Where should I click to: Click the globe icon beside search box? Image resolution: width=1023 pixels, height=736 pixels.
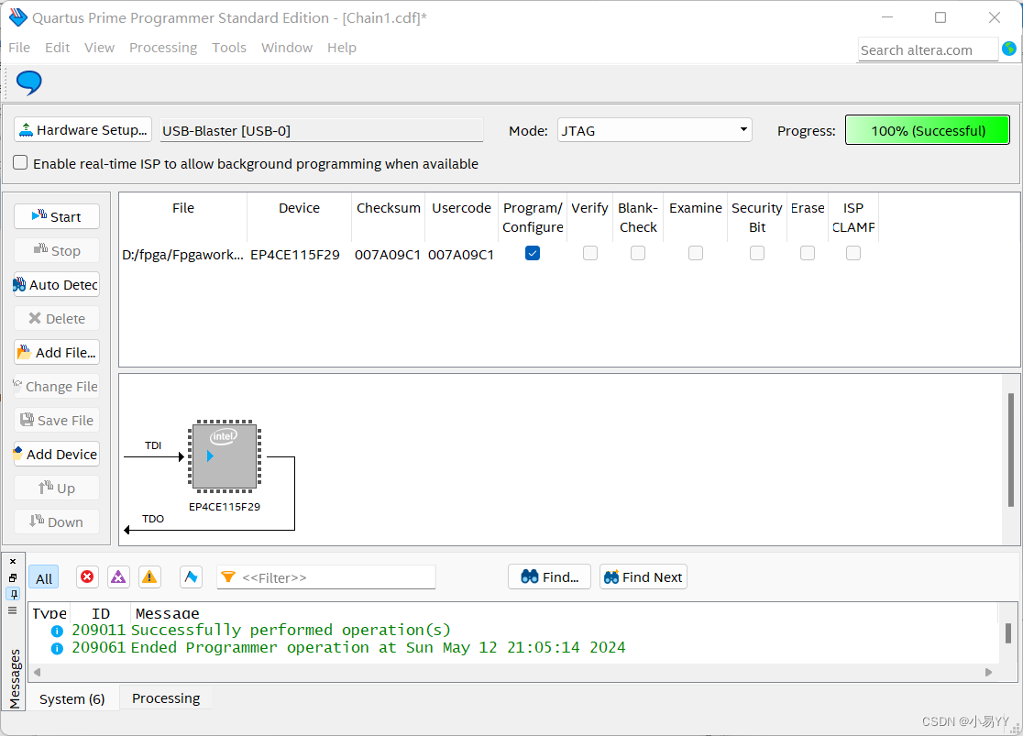(1008, 49)
